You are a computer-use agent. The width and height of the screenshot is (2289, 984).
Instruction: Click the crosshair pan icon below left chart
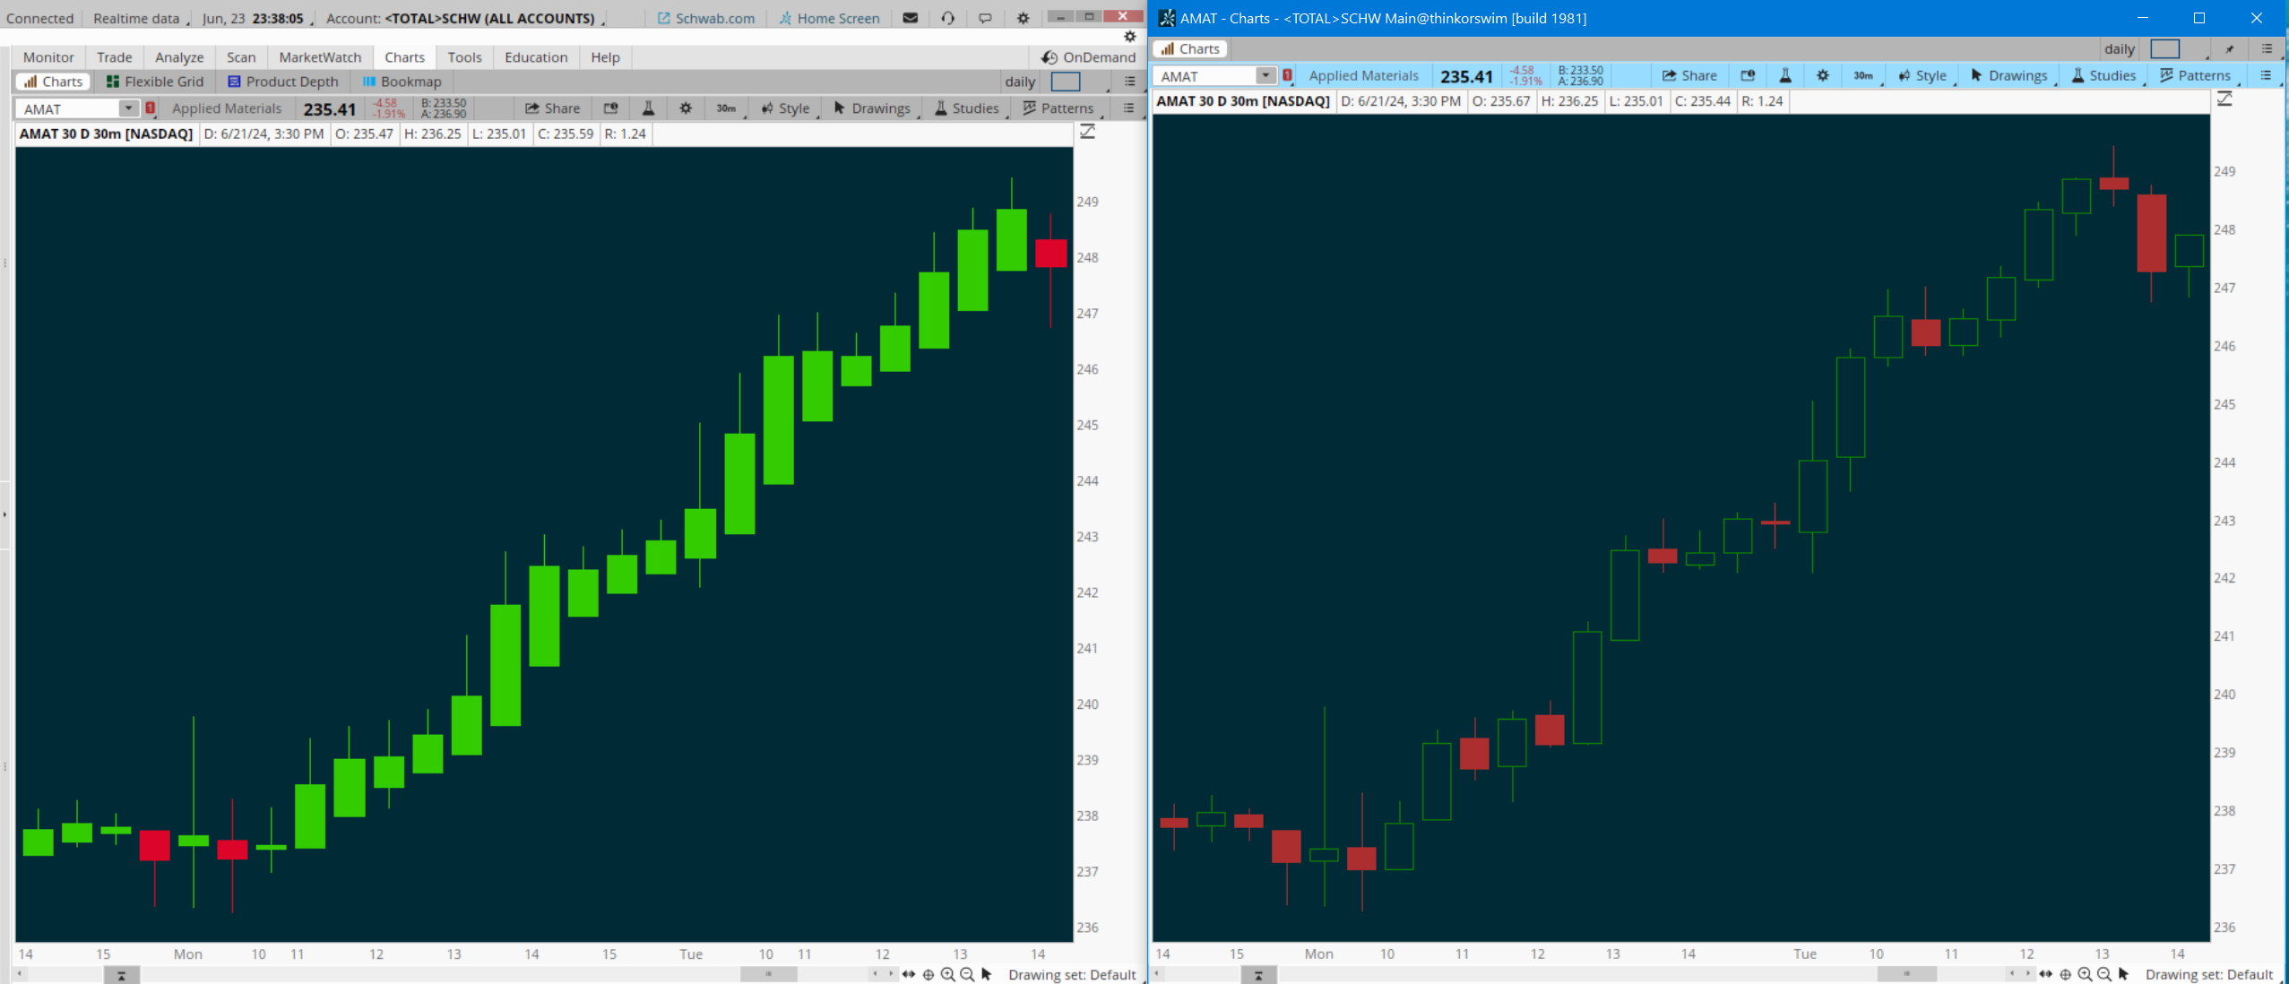929,974
